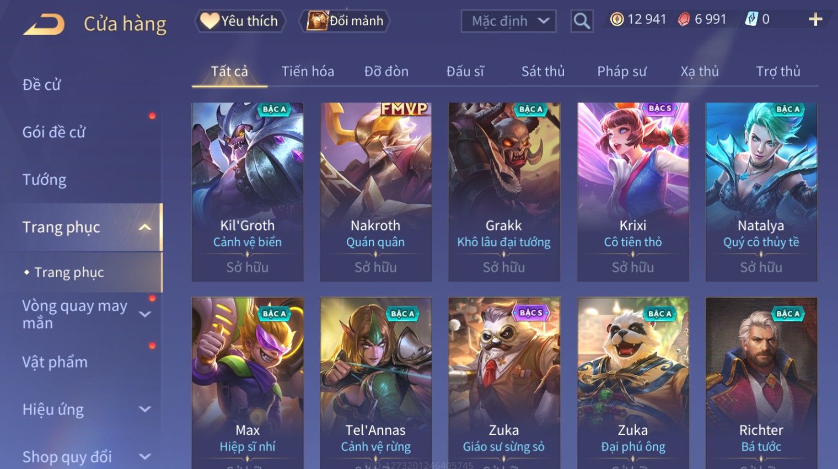Select the Nakroth Quán quân skin card
Viewport: 838px width, 469px height.
[x=375, y=192]
